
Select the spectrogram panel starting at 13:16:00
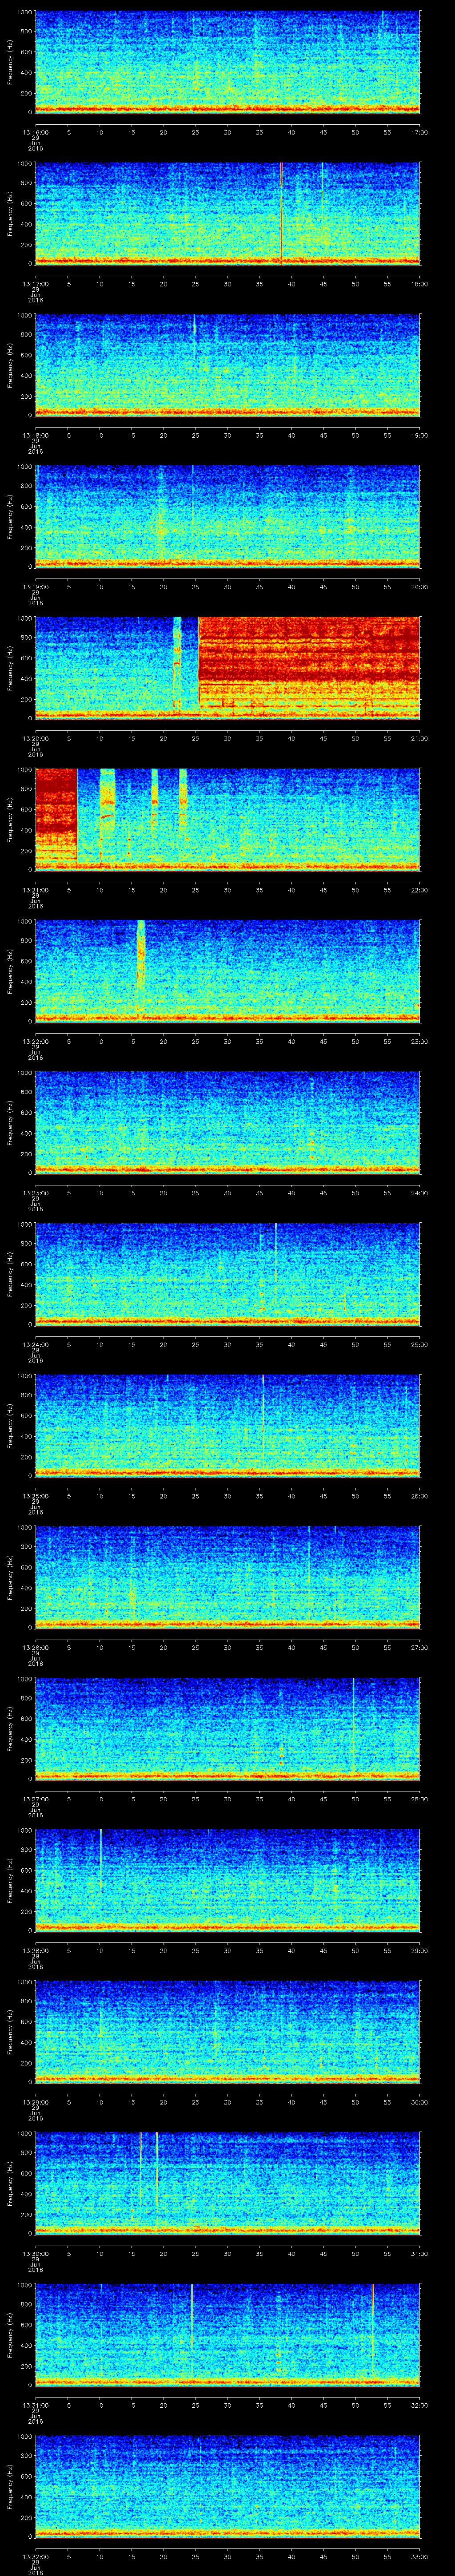[227, 62]
